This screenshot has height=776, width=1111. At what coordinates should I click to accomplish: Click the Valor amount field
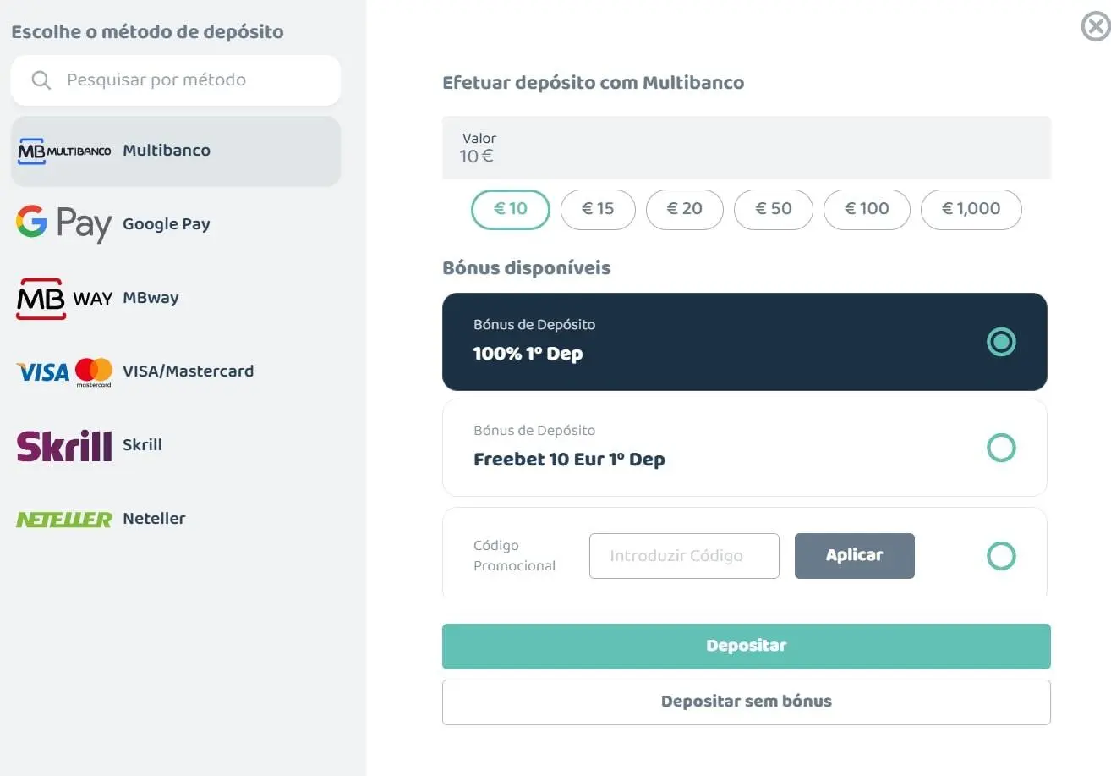pyautogui.click(x=746, y=148)
